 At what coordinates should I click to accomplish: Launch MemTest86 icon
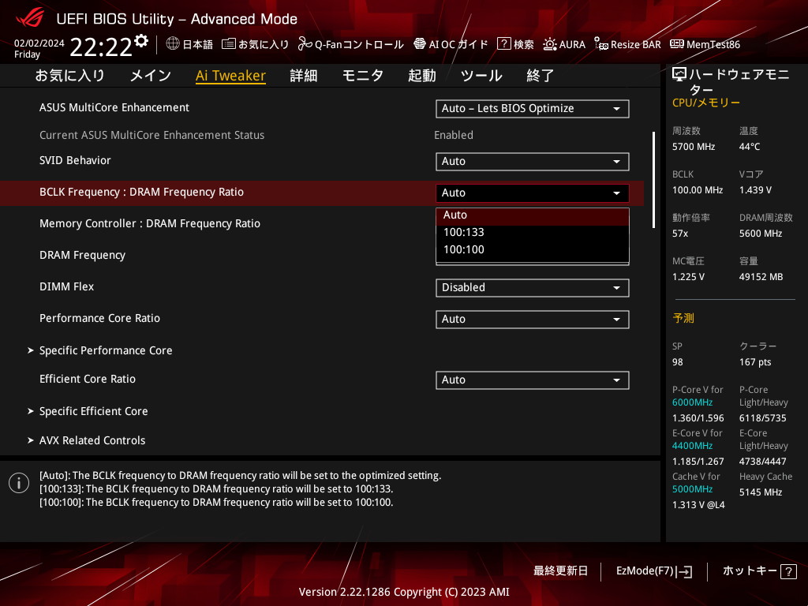(676, 44)
